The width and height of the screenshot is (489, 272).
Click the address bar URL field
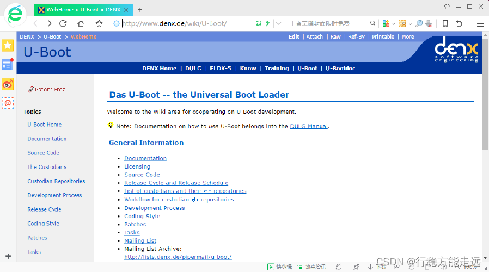coord(187,23)
